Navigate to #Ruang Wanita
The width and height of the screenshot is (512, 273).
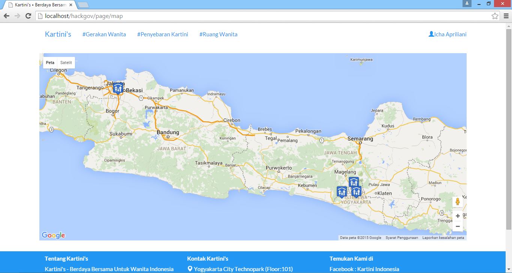tap(219, 34)
